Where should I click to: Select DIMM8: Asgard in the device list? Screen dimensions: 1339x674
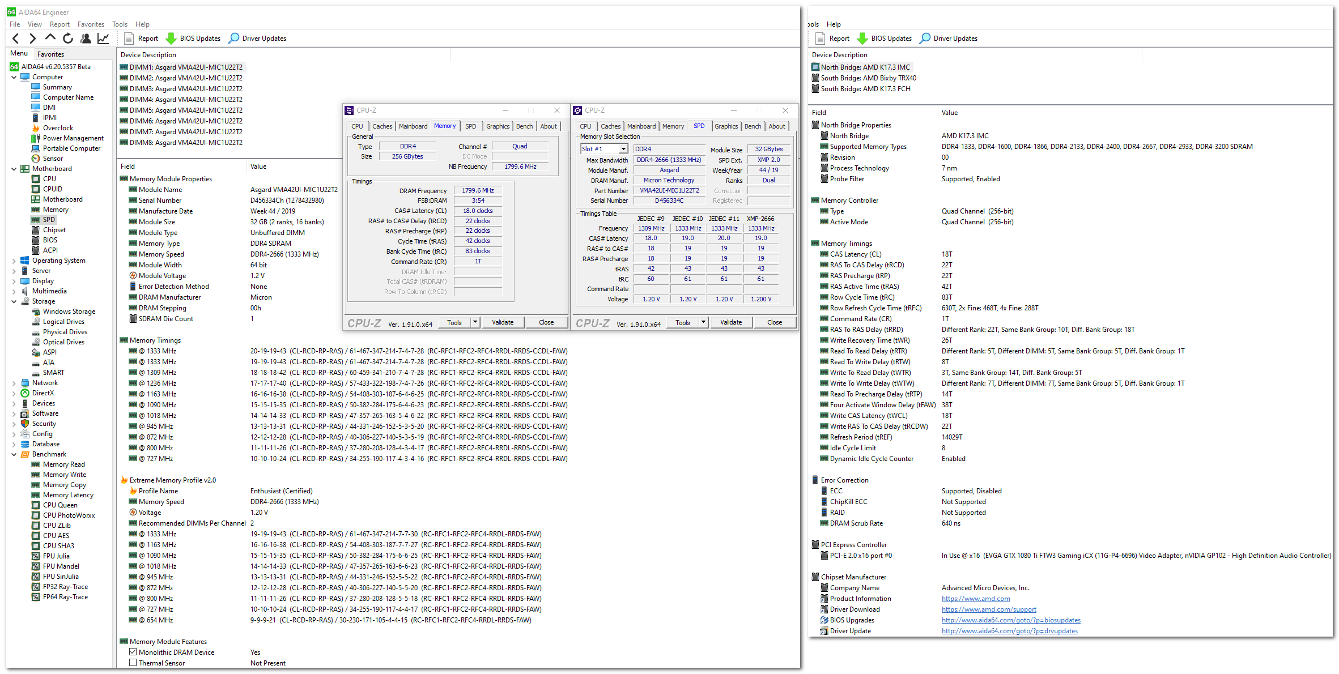[x=181, y=143]
